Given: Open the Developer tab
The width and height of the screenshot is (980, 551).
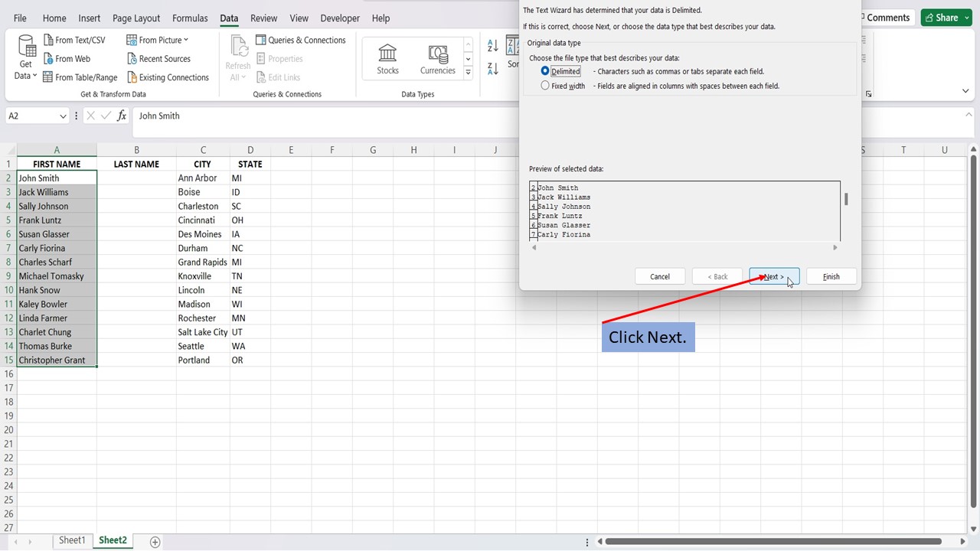Looking at the screenshot, I should click(x=340, y=18).
